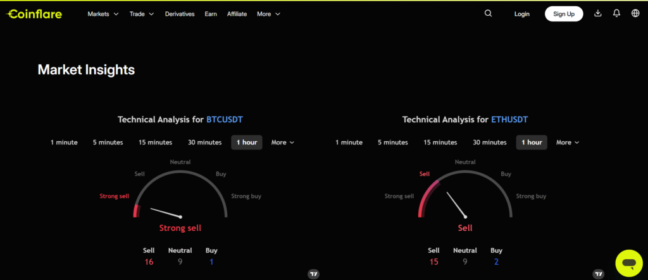Expand the Markets dropdown menu
This screenshot has height=280, width=648.
(x=103, y=14)
